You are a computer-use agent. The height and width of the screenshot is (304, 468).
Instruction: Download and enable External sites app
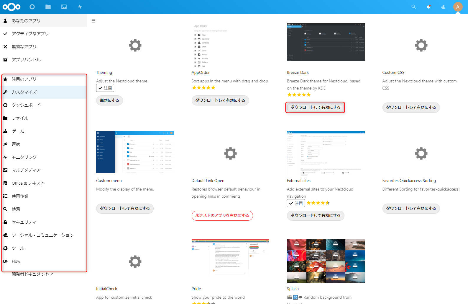pos(316,216)
